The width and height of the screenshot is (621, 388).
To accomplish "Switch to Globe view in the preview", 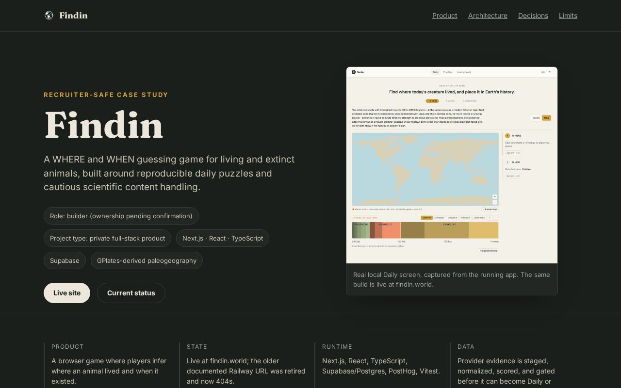I will tap(536, 118).
